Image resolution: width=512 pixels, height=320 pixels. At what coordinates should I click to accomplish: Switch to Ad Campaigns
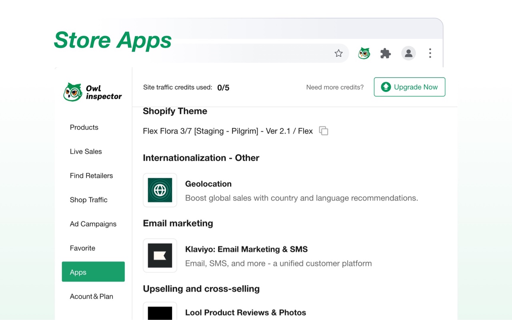[x=93, y=224]
